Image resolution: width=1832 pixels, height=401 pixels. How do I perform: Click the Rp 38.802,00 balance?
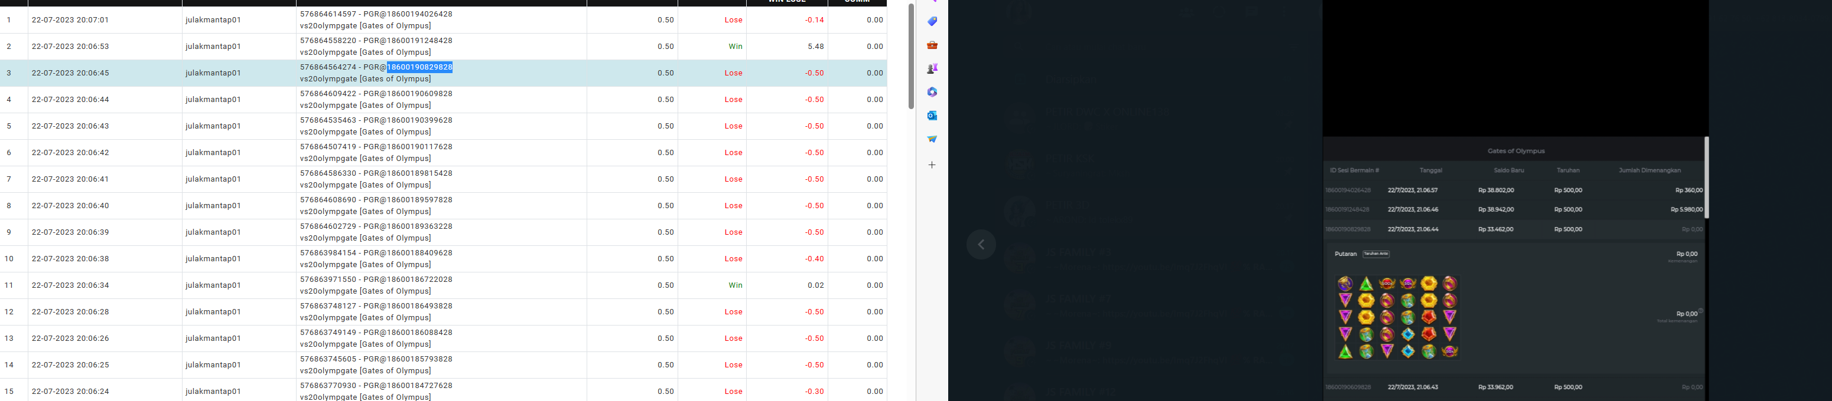(1496, 190)
